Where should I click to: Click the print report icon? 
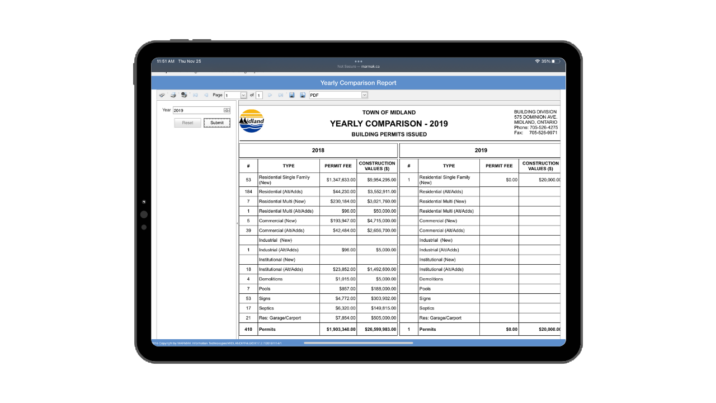point(173,95)
